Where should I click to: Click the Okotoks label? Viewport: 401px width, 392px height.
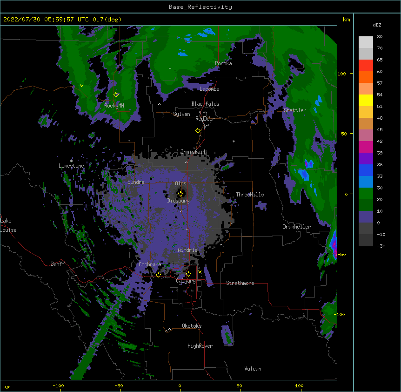pyautogui.click(x=192, y=326)
